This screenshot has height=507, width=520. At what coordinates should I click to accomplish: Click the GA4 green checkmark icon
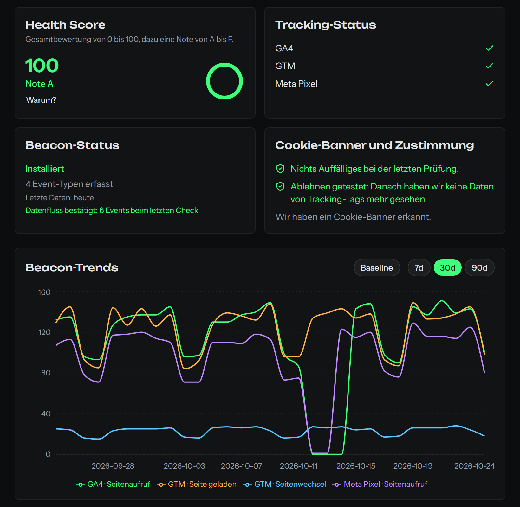pos(490,48)
